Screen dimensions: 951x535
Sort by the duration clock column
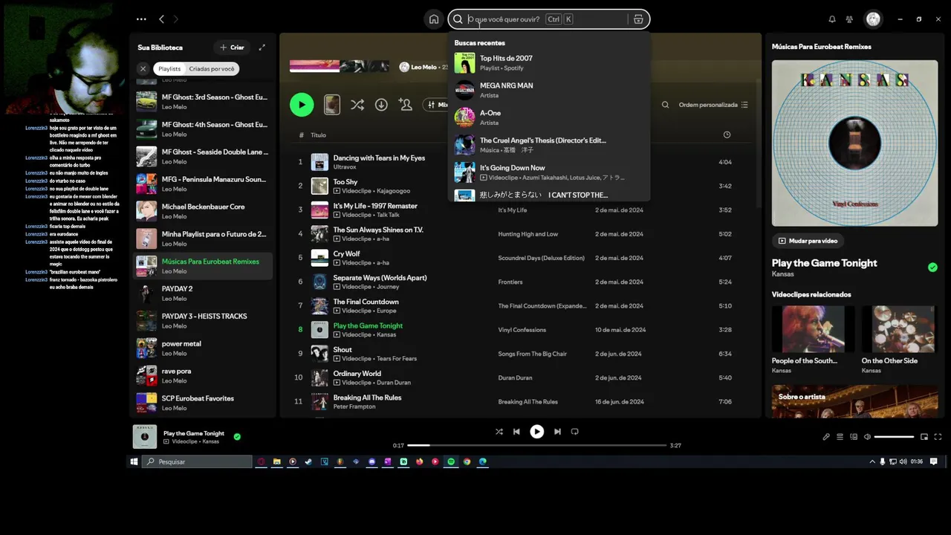tap(727, 134)
